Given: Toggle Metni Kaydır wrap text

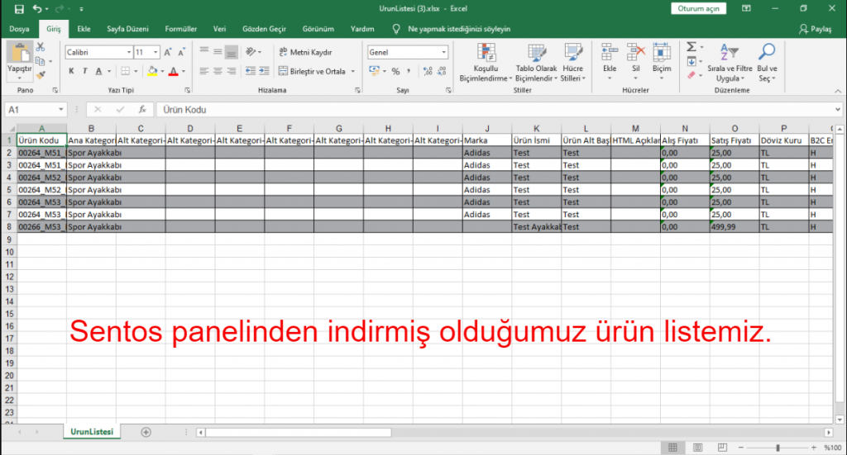Looking at the screenshot, I should pos(304,52).
